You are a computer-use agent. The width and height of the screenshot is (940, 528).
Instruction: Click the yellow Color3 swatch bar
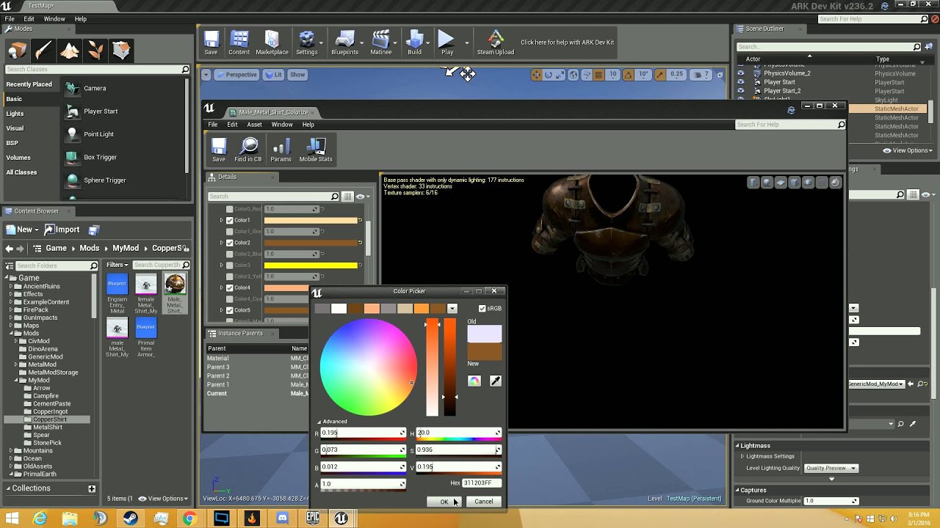[x=311, y=265]
